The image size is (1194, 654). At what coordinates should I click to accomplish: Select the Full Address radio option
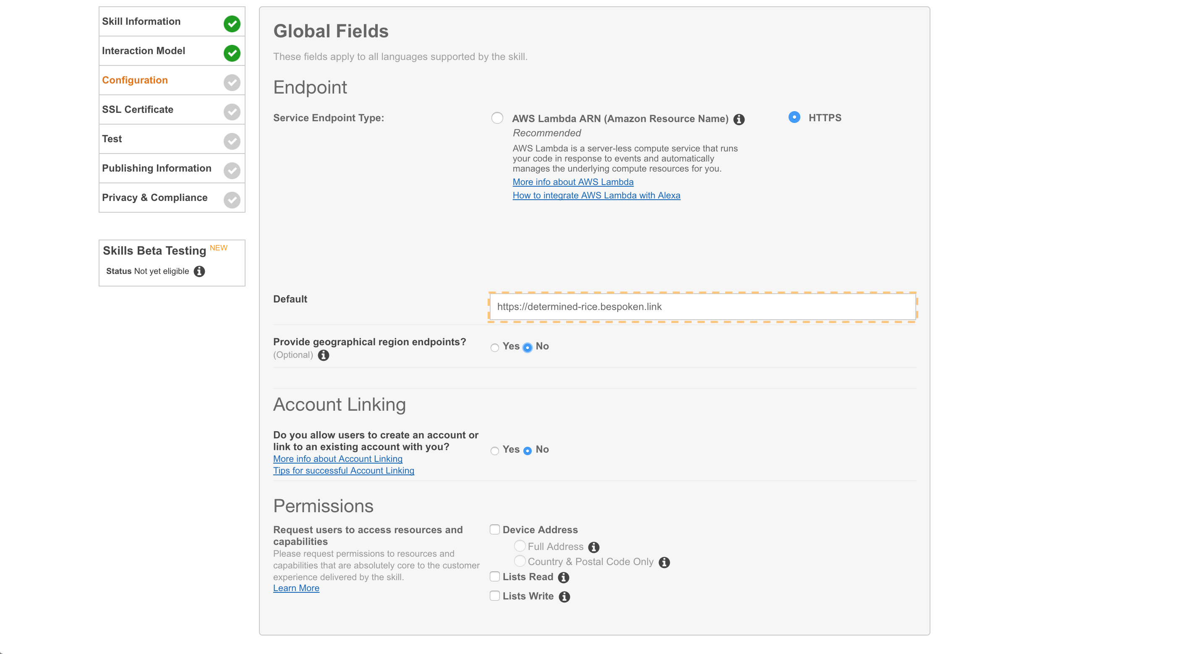pos(520,546)
